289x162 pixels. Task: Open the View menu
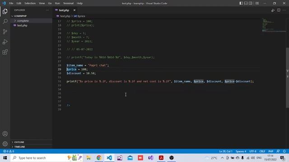[42, 3]
